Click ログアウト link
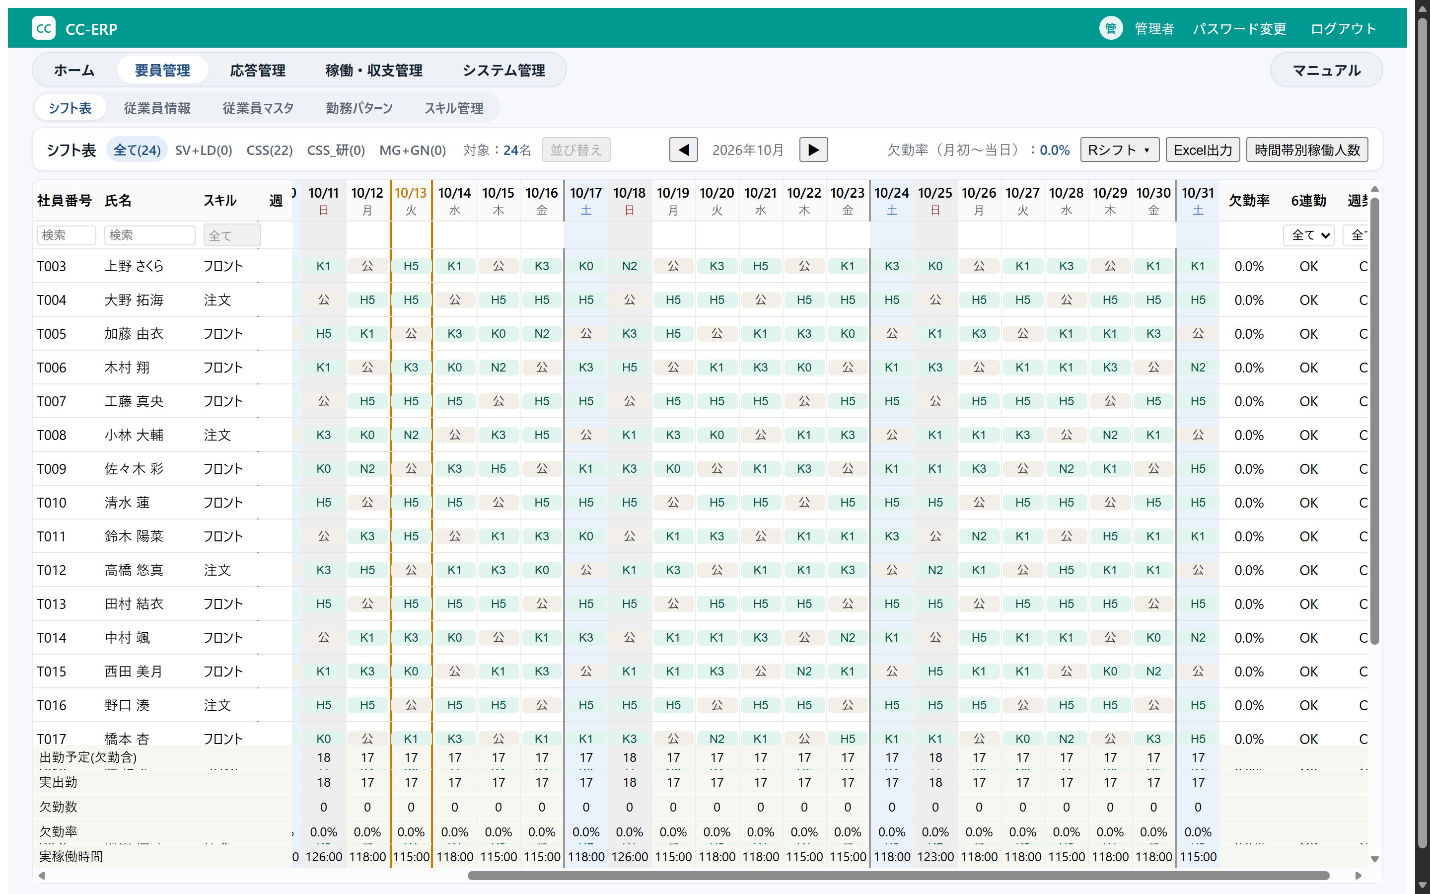This screenshot has height=894, width=1430. (1343, 28)
